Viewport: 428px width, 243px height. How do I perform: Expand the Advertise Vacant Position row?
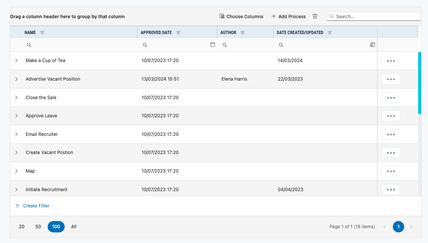[16, 79]
